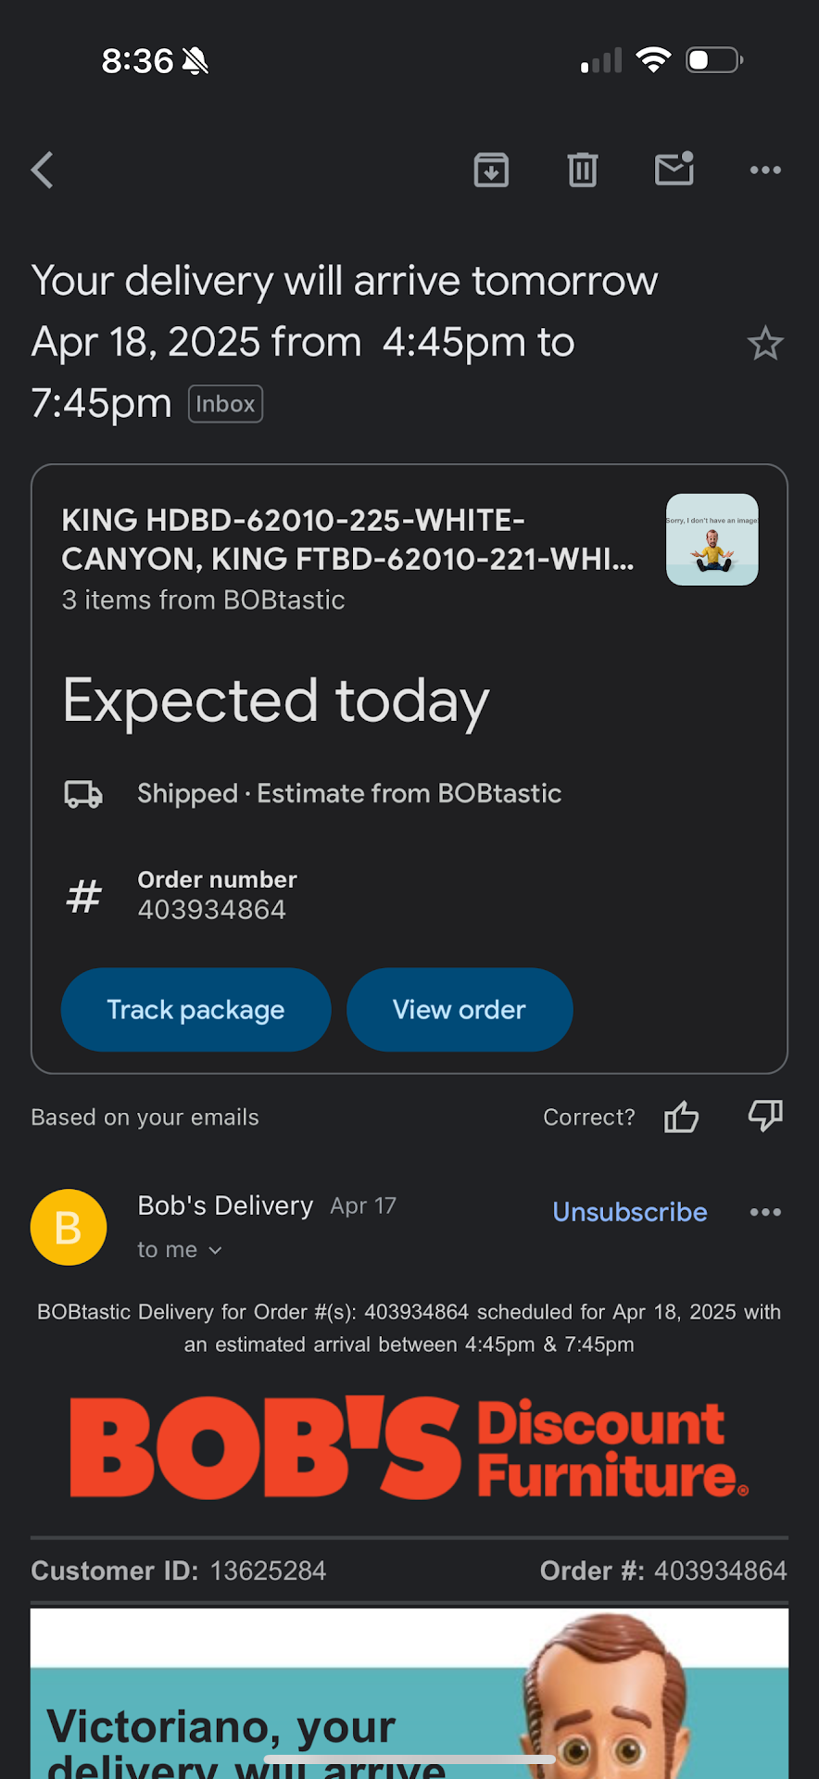The image size is (819, 1779).
Task: Open message options next to Unsubscribe
Action: tap(765, 1212)
